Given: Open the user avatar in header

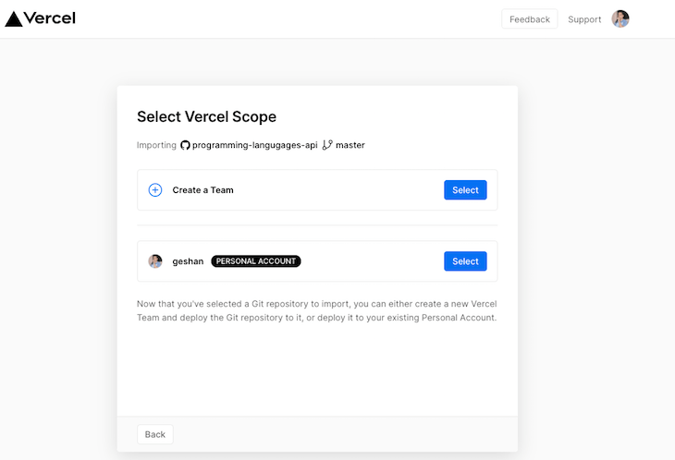Looking at the screenshot, I should pyautogui.click(x=620, y=18).
